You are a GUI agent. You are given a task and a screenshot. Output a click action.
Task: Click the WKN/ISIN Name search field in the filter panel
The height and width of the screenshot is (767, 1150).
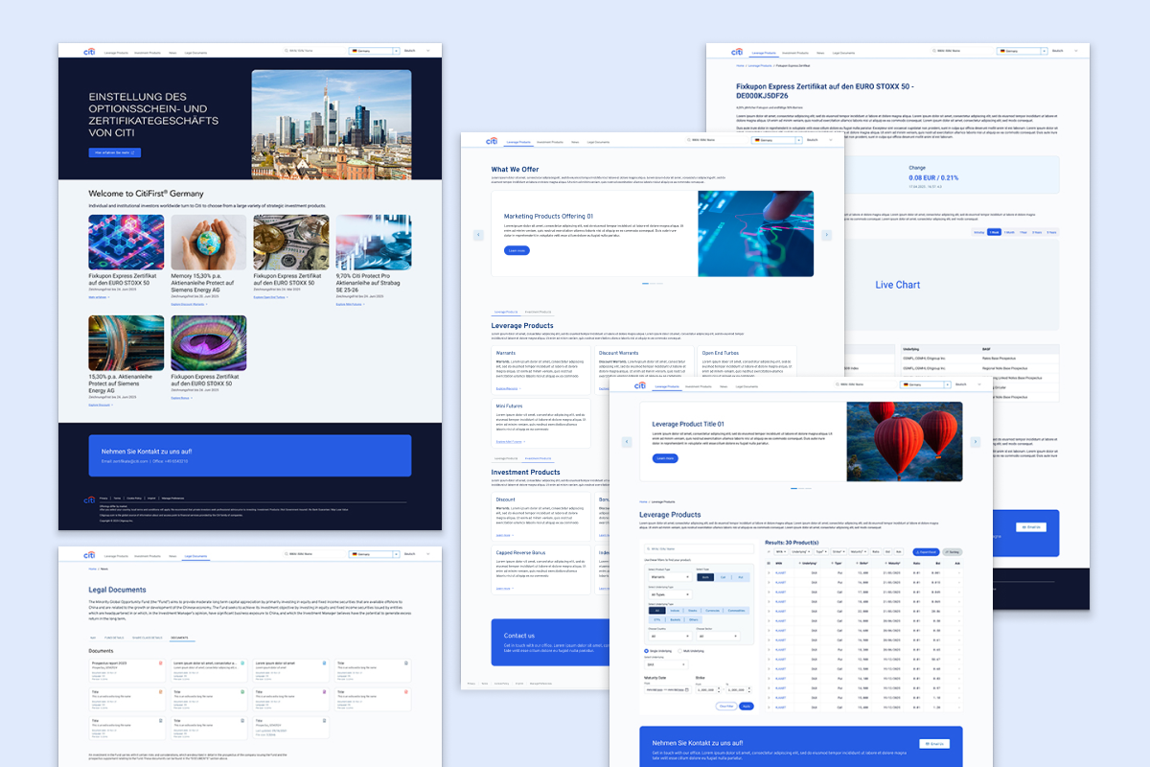click(x=699, y=548)
